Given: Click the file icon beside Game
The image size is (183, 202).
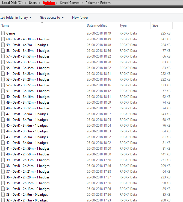Looking at the screenshot, I should 3,33.
